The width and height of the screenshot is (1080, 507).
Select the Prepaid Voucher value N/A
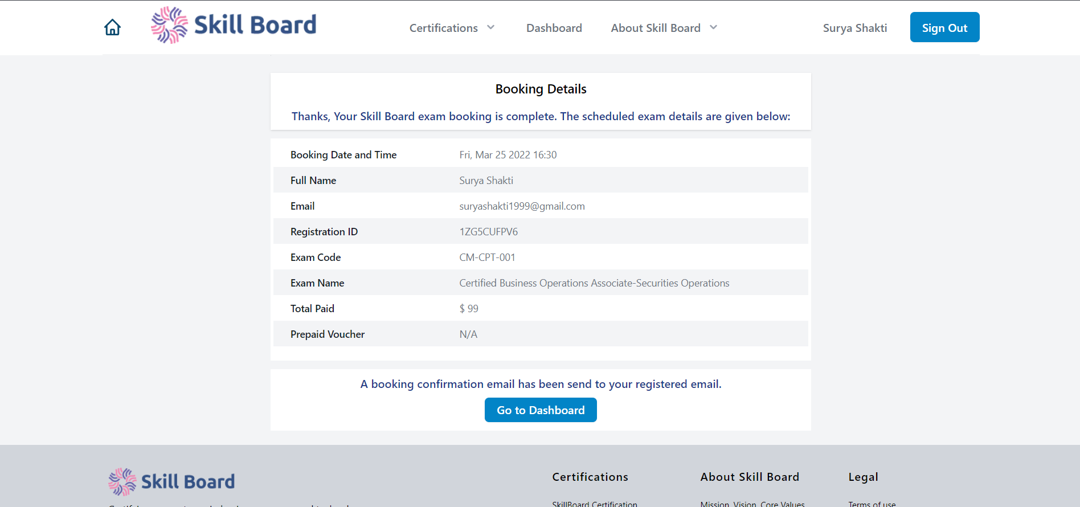tap(468, 334)
